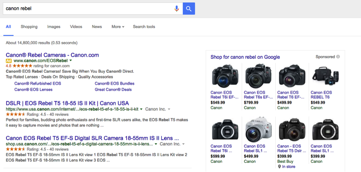Image resolution: width=361 pixels, height=172 pixels.
Task: Open the Canon EOS Rebel T6 EF- product title
Action: [x=291, y=95]
